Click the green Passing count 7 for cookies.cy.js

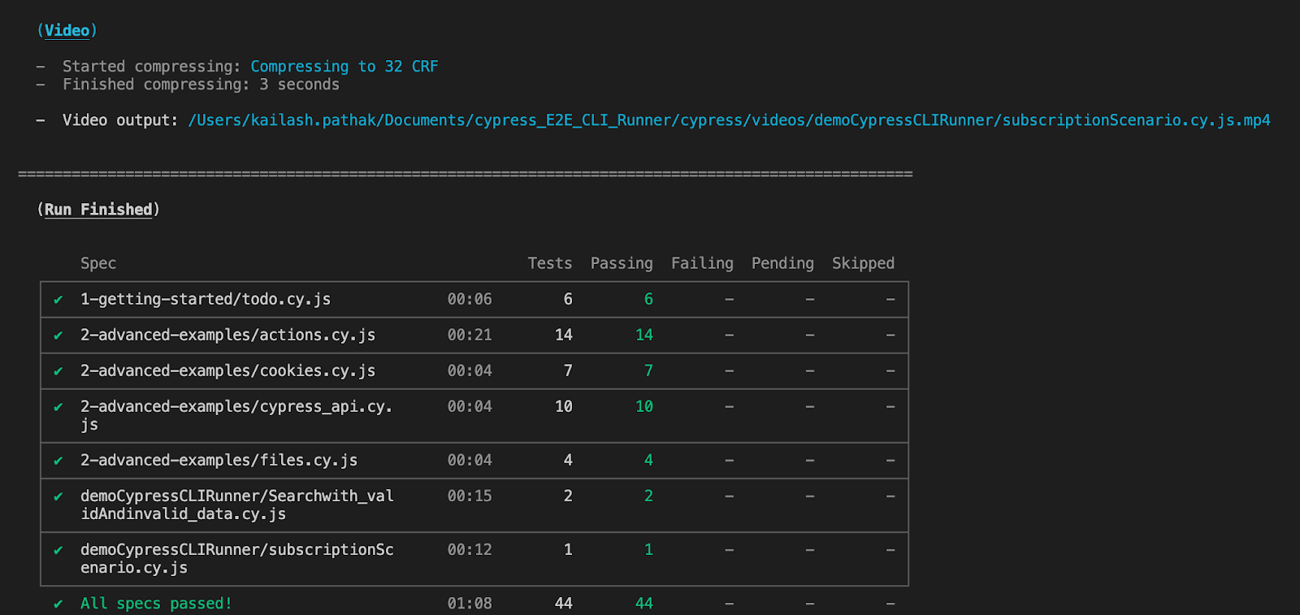[648, 370]
